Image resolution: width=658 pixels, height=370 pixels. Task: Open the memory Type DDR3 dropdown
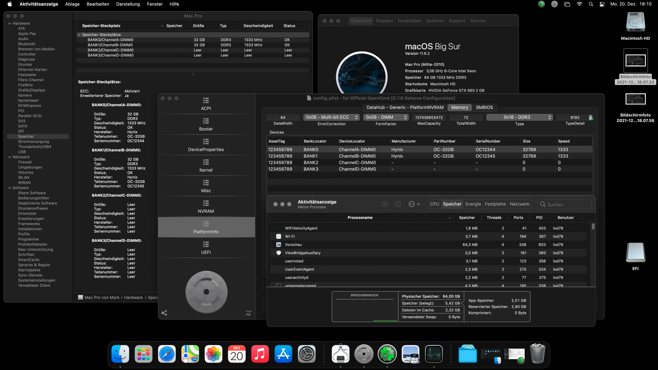(519, 117)
